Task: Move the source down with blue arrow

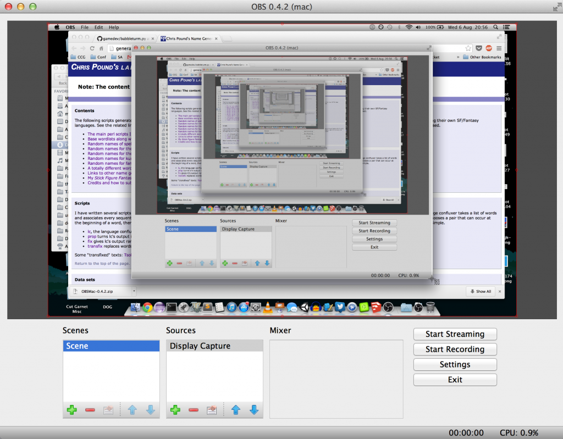Action: click(x=254, y=409)
